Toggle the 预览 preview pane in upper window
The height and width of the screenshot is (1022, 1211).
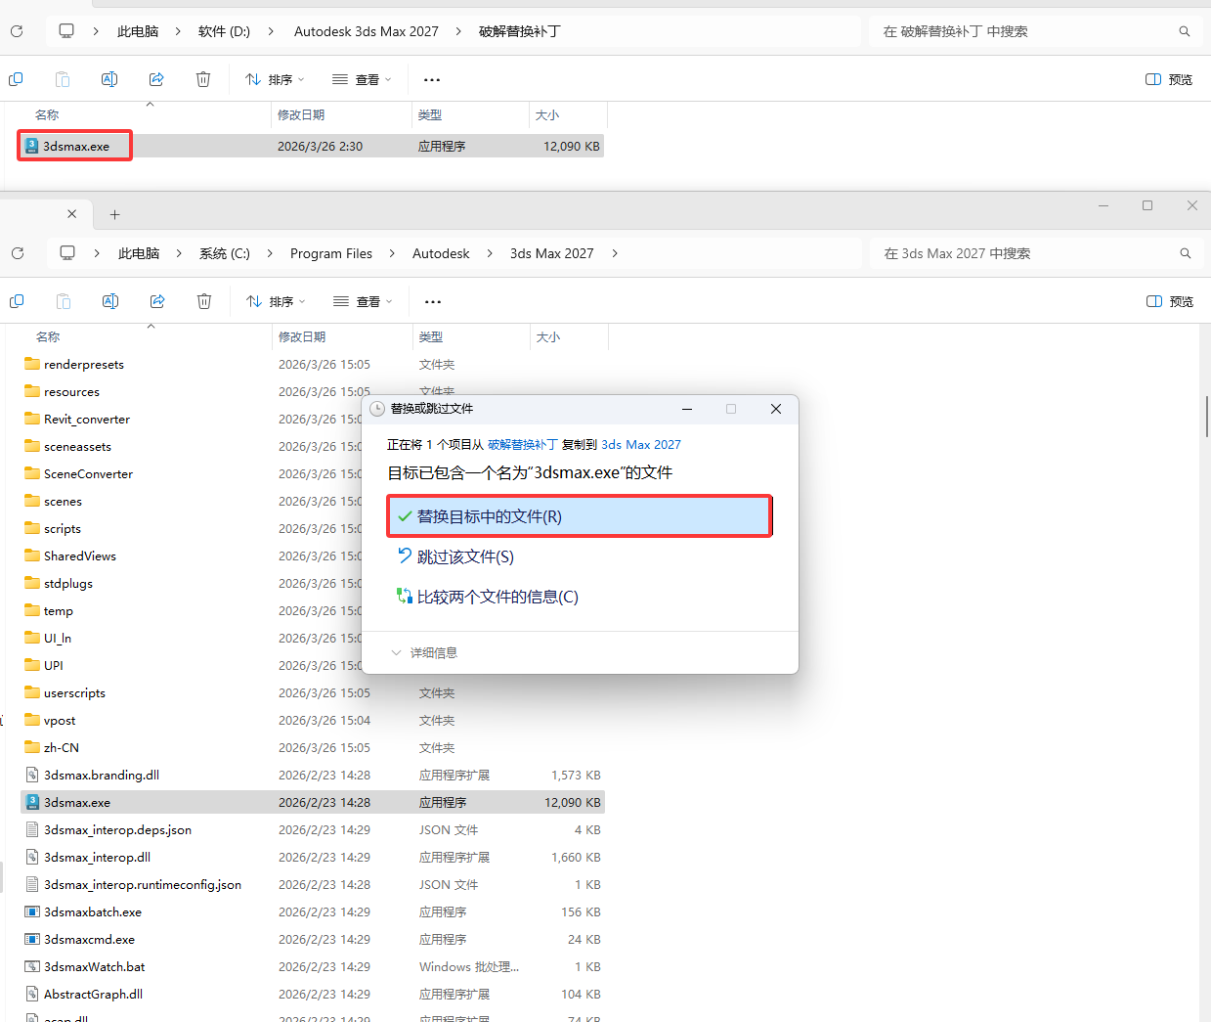click(x=1169, y=79)
